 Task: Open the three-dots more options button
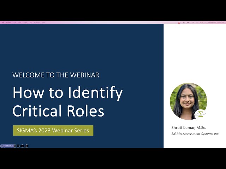pos(23,146)
